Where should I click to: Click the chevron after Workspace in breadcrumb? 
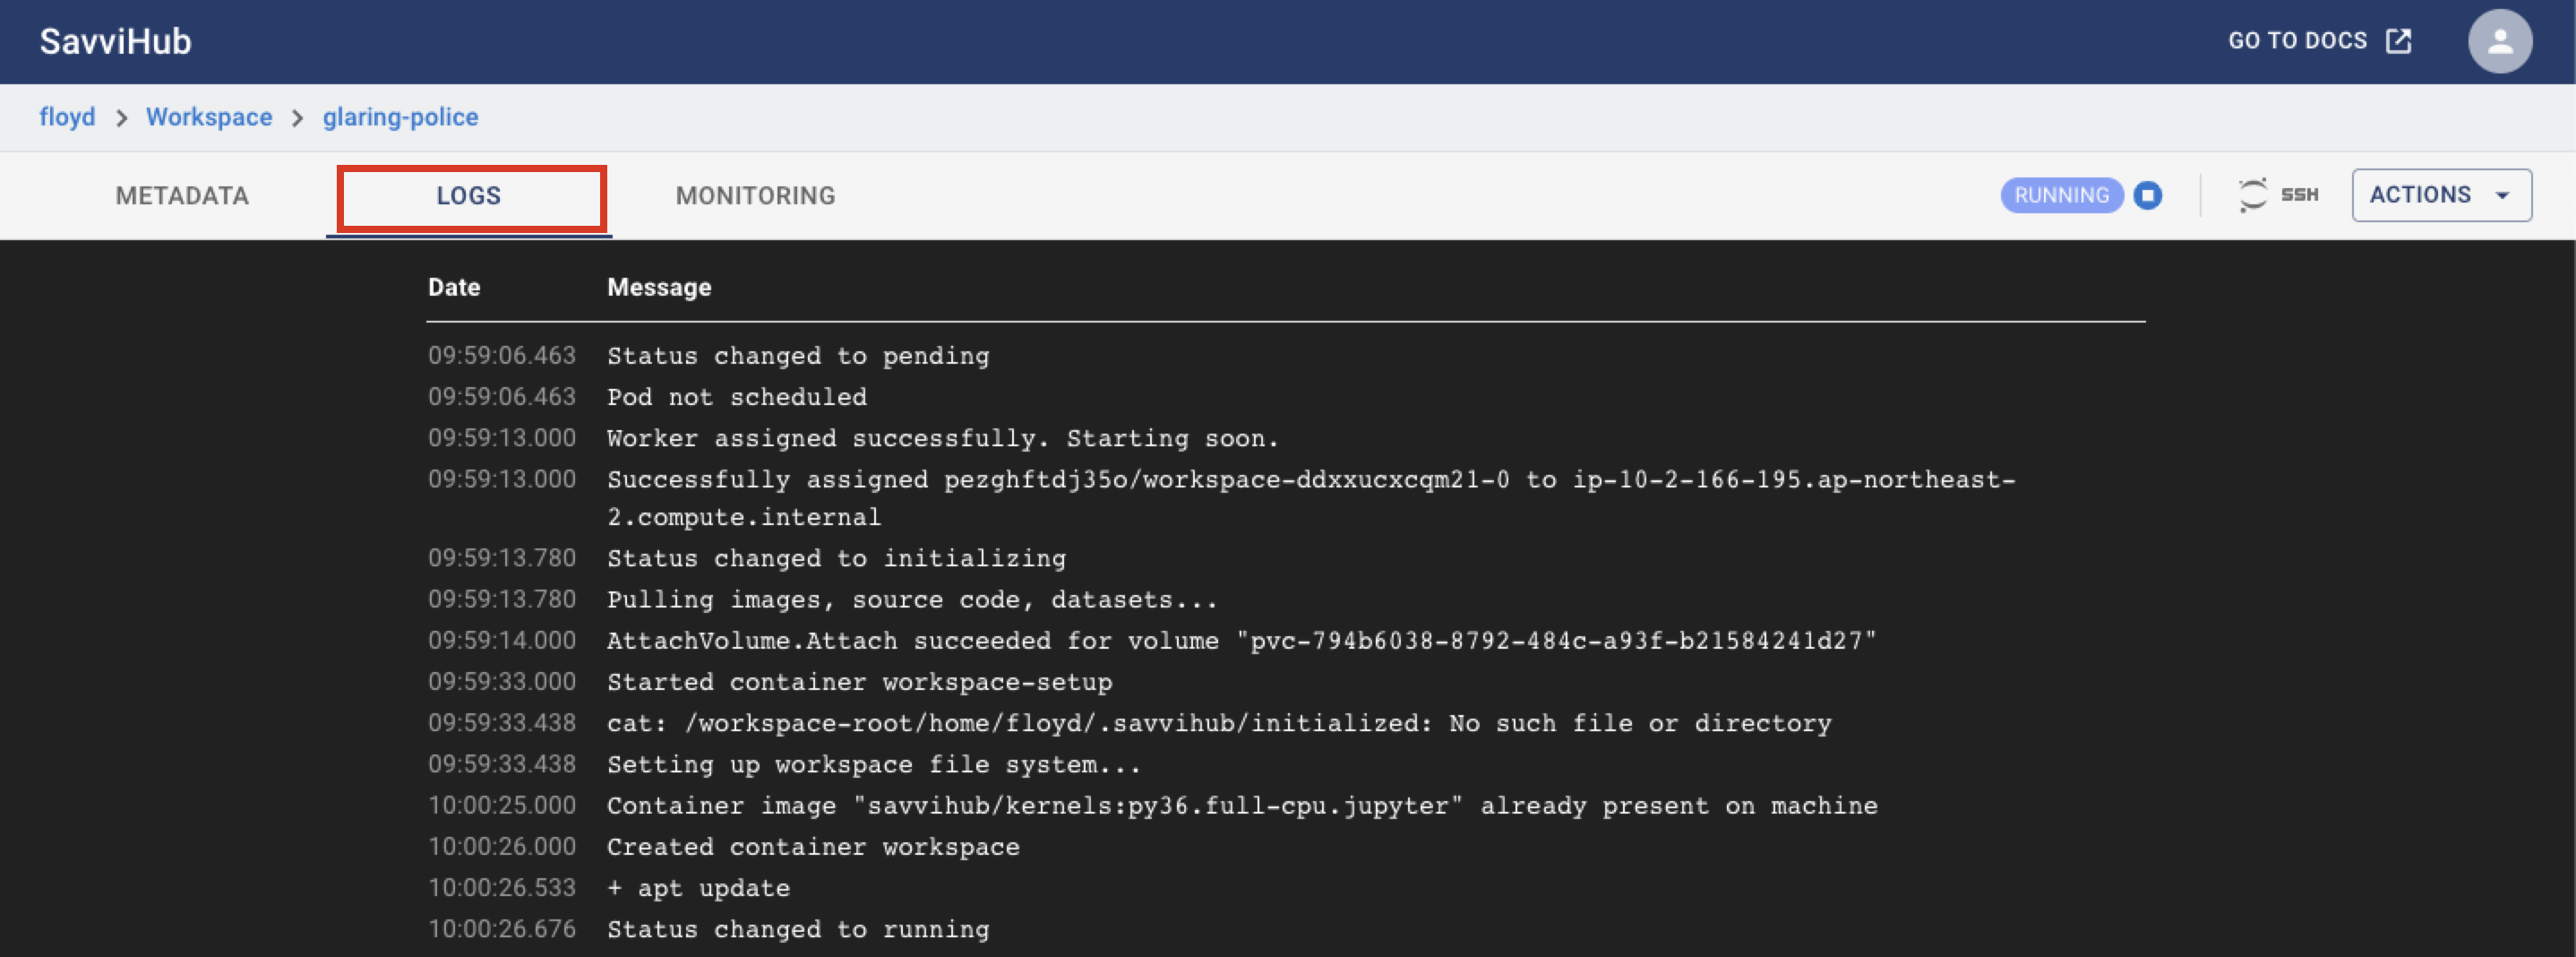297,118
